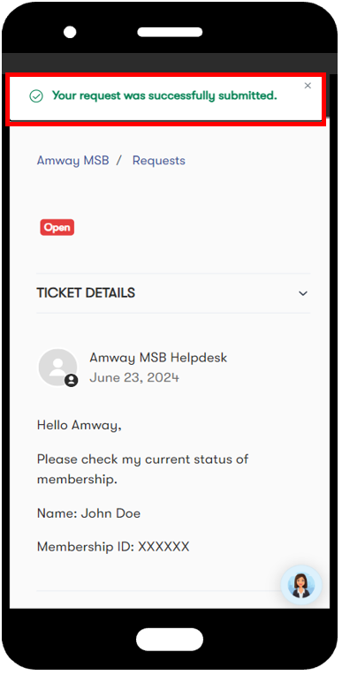The image size is (342, 675).
Task: Open the Requests breadcrumb link
Action: pyautogui.click(x=159, y=161)
